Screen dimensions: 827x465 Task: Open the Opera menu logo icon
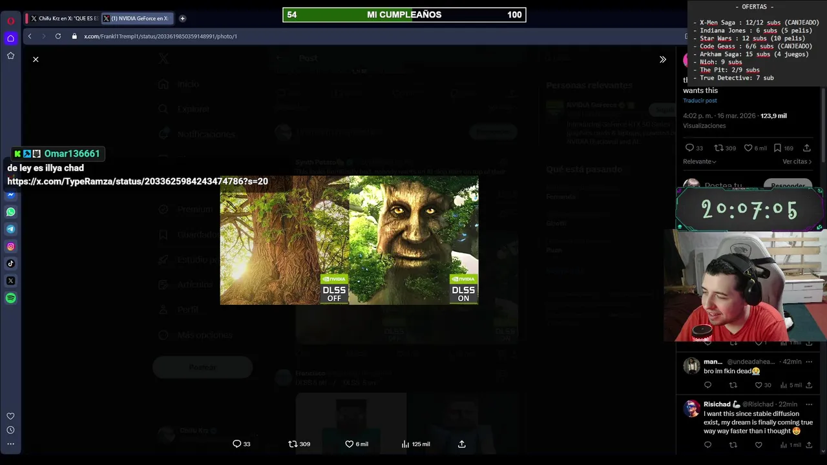click(x=11, y=21)
